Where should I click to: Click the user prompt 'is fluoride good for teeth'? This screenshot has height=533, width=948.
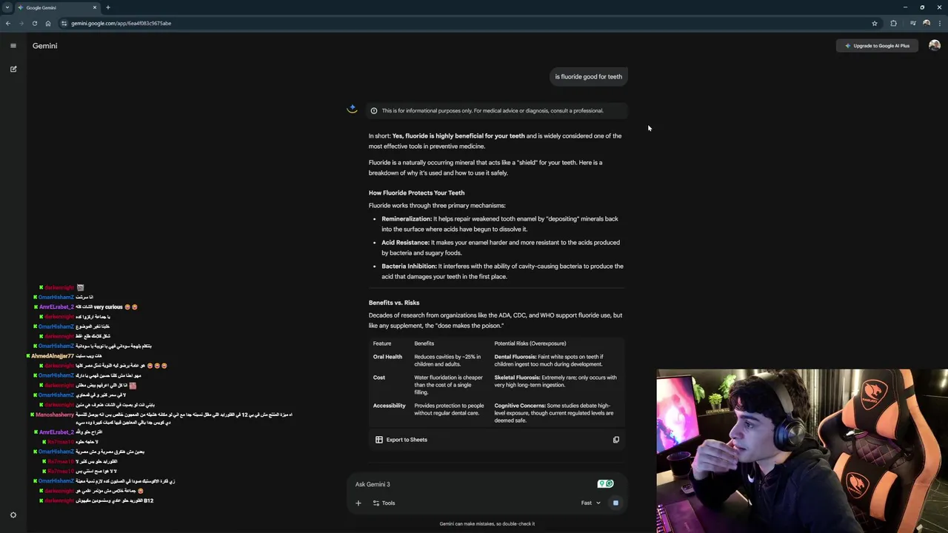pyautogui.click(x=589, y=77)
